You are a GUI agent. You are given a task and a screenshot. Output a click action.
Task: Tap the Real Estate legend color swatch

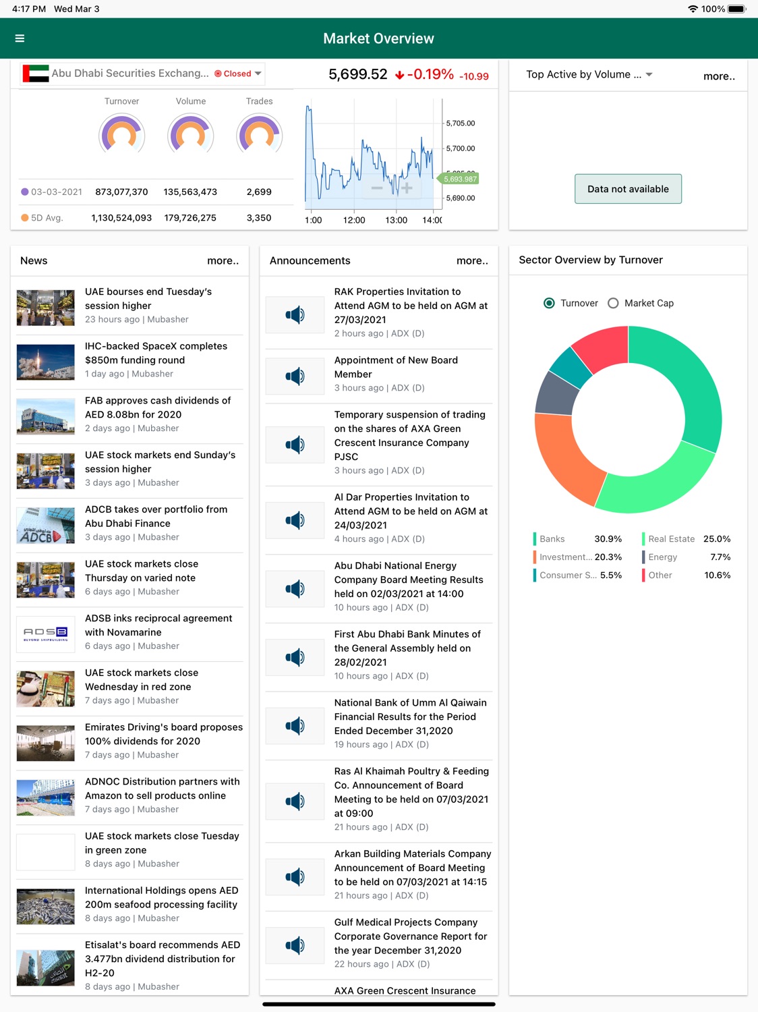pyautogui.click(x=643, y=539)
